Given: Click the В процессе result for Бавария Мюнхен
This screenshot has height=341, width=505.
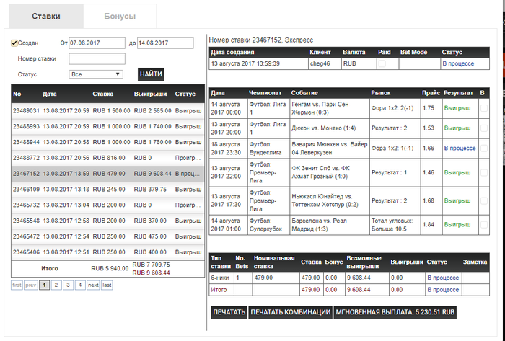Looking at the screenshot, I should 460,149.
